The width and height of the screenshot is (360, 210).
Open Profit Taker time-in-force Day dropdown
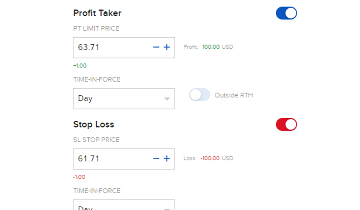pos(124,99)
